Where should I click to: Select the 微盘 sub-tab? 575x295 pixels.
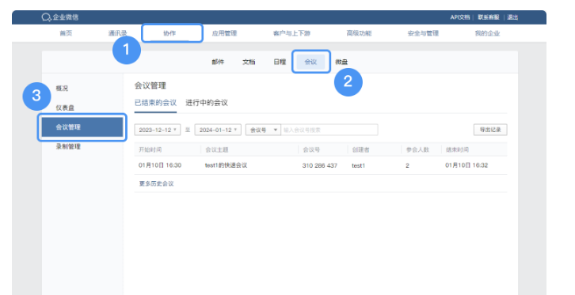point(341,62)
